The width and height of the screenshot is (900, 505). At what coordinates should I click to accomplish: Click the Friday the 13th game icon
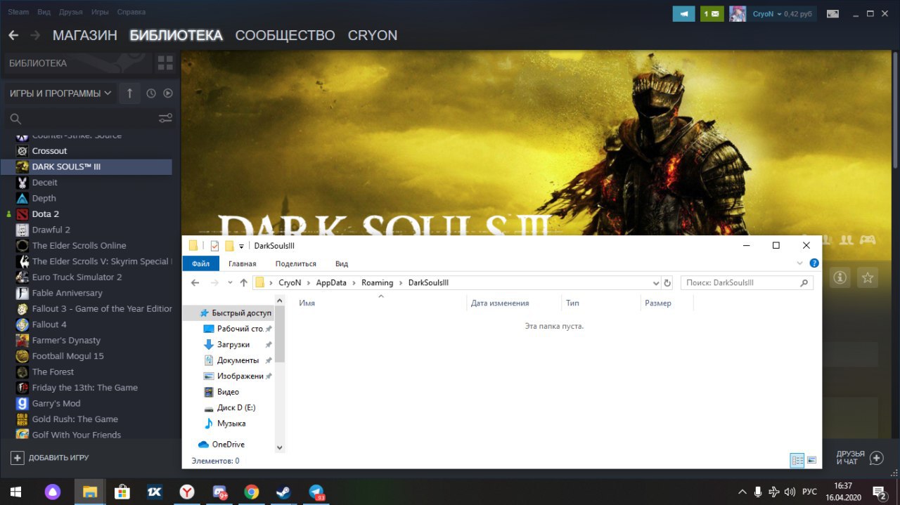22,388
